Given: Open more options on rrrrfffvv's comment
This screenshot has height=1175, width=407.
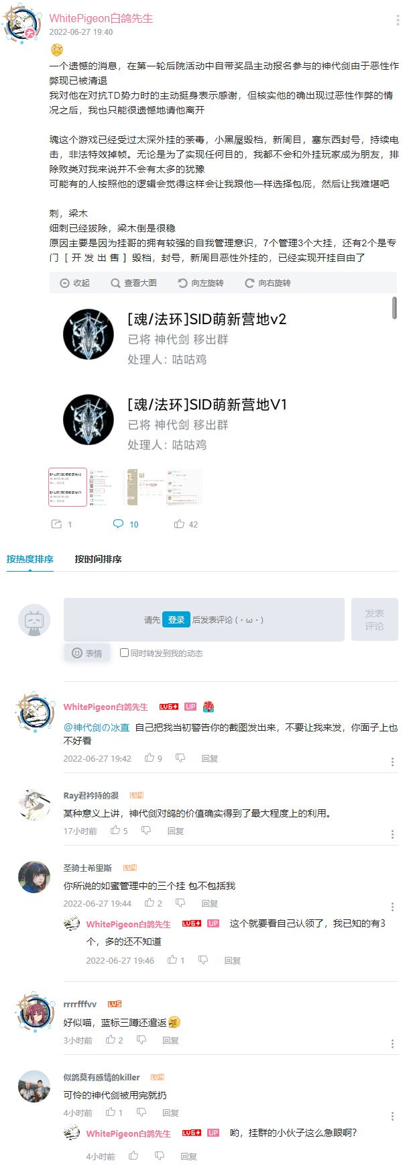Looking at the screenshot, I should [x=392, y=1043].
